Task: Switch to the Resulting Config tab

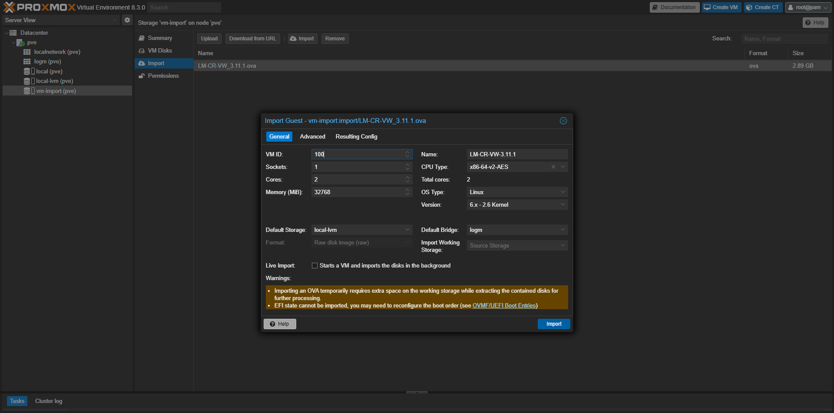Action: coord(356,137)
